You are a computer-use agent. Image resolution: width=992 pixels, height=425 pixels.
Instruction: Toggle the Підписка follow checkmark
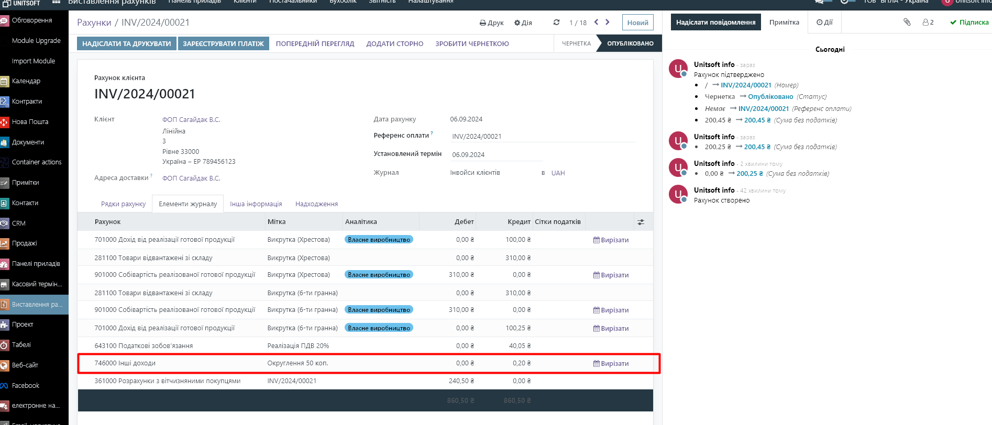point(969,23)
